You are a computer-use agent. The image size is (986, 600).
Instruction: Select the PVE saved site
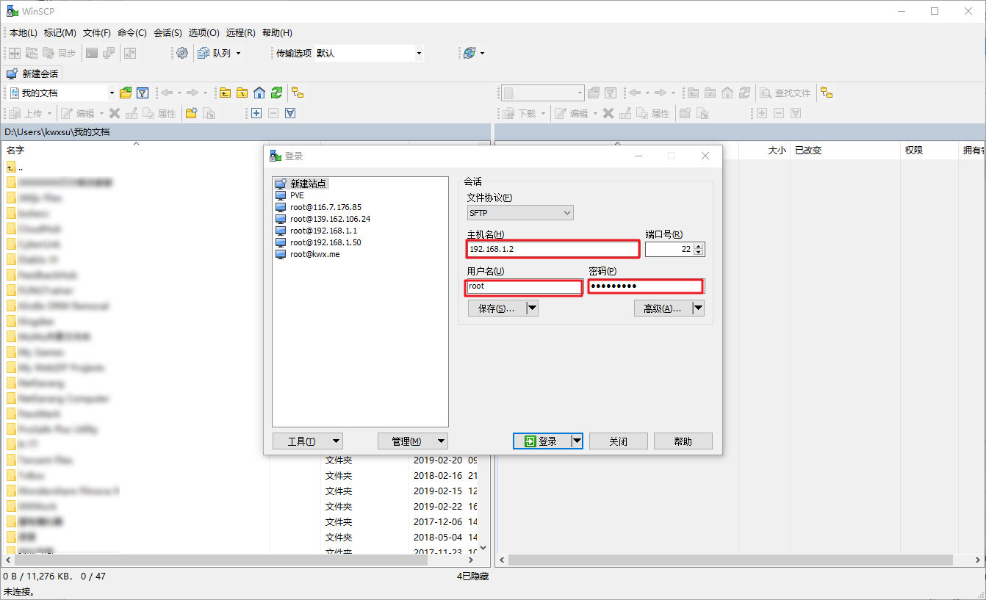point(289,195)
